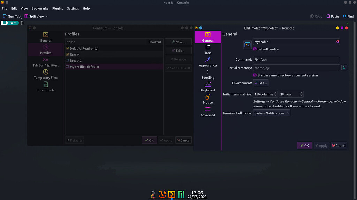The image size is (357, 200).
Task: Open the Appearance section of the profile editor
Action: (207, 63)
